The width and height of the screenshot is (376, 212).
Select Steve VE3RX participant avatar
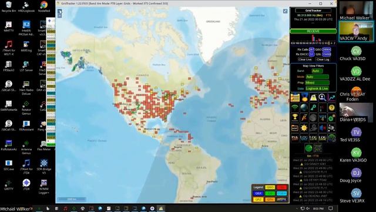tap(356, 194)
